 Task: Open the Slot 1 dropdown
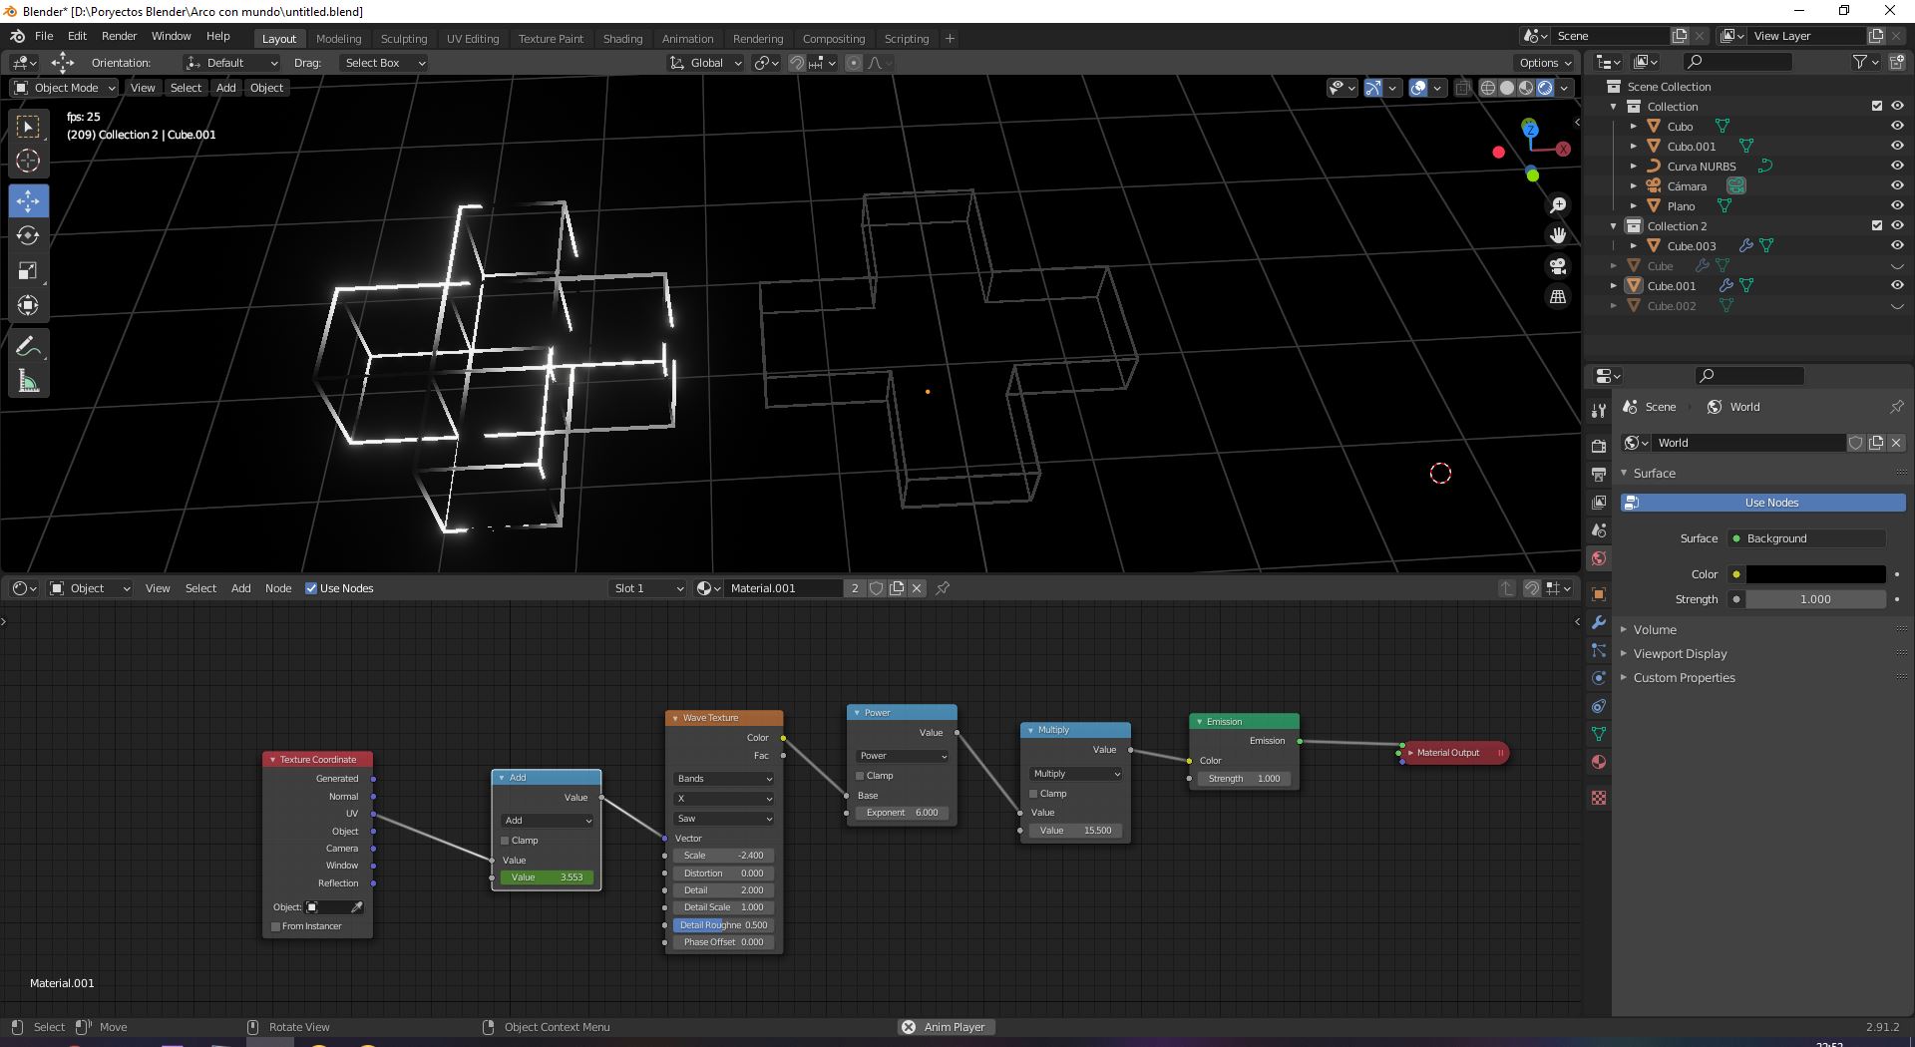point(648,588)
